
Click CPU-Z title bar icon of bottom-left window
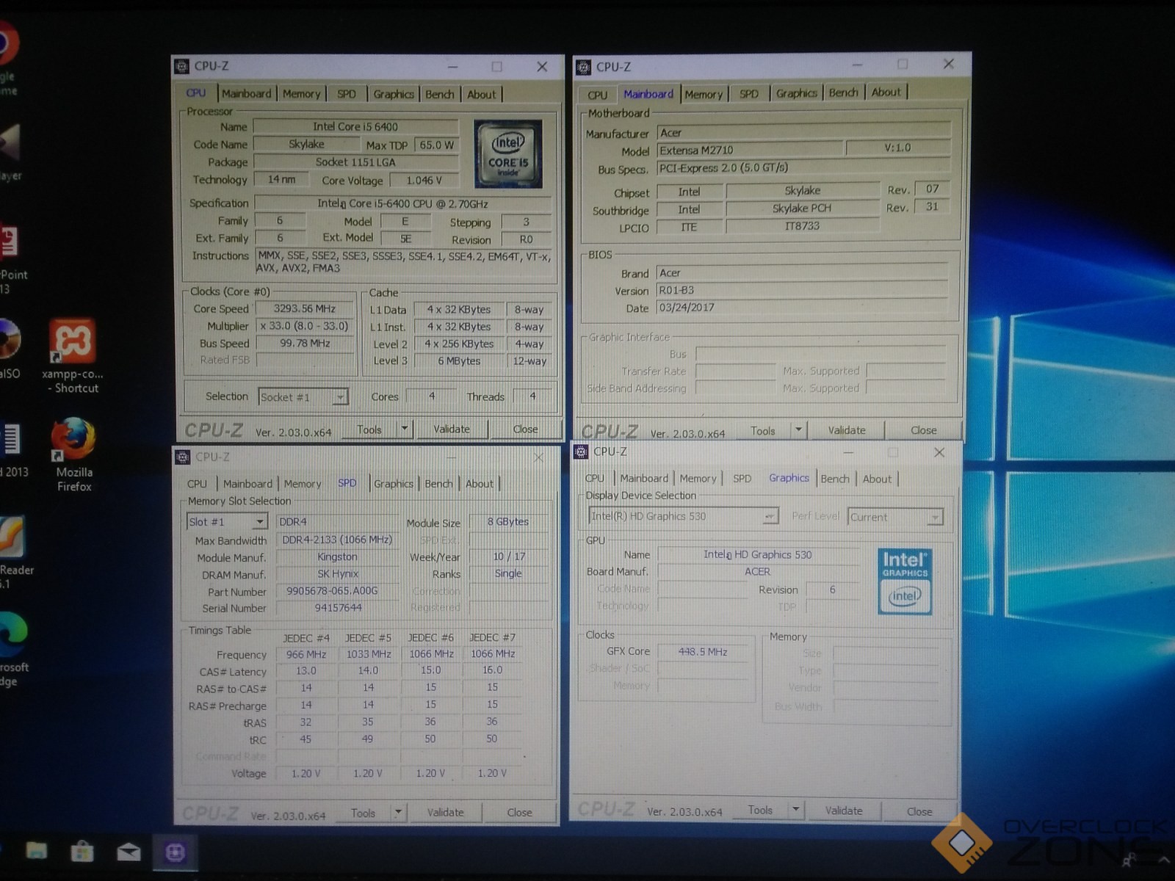coord(183,457)
